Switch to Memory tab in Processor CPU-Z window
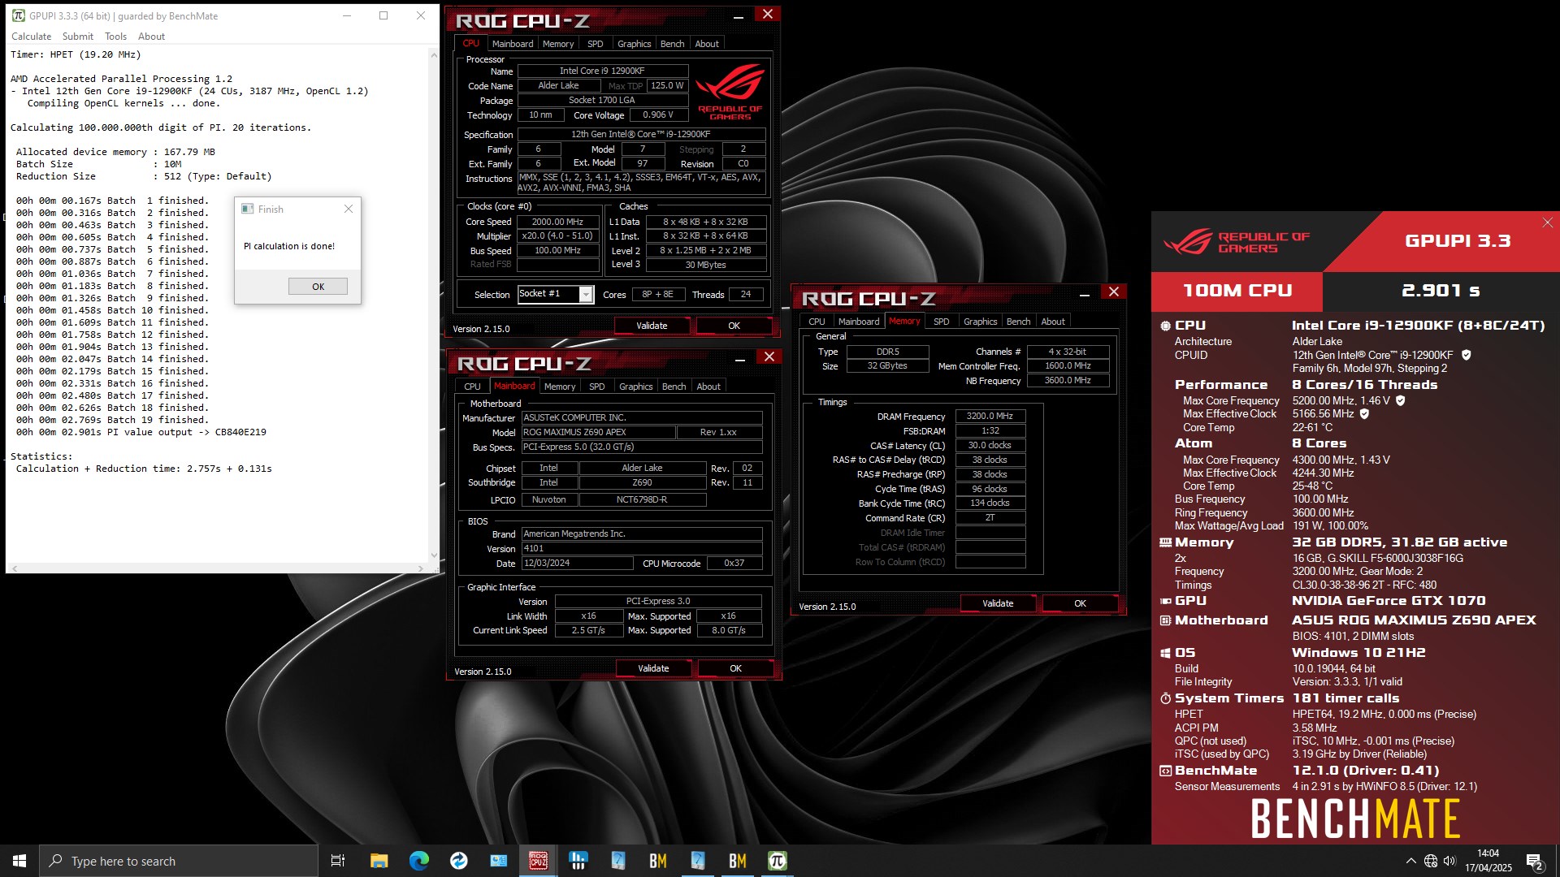The image size is (1560, 877). 558,44
